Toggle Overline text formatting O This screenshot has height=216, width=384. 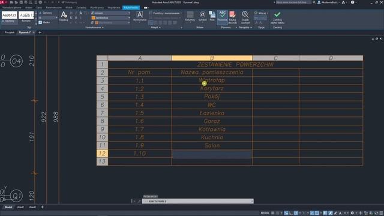(x=76, y=18)
